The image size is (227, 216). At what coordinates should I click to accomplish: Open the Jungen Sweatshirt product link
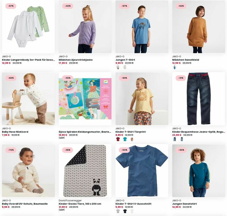click(184, 204)
